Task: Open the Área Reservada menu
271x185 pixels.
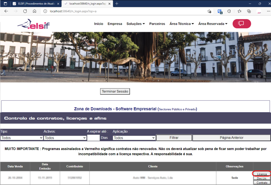Action: point(213,24)
